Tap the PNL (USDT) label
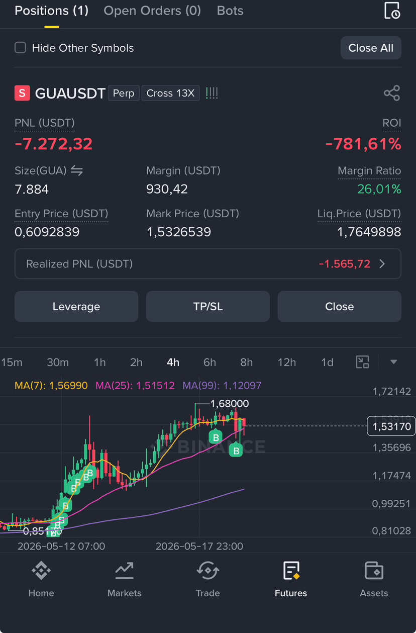Viewport: 416px width, 633px height. [x=45, y=123]
